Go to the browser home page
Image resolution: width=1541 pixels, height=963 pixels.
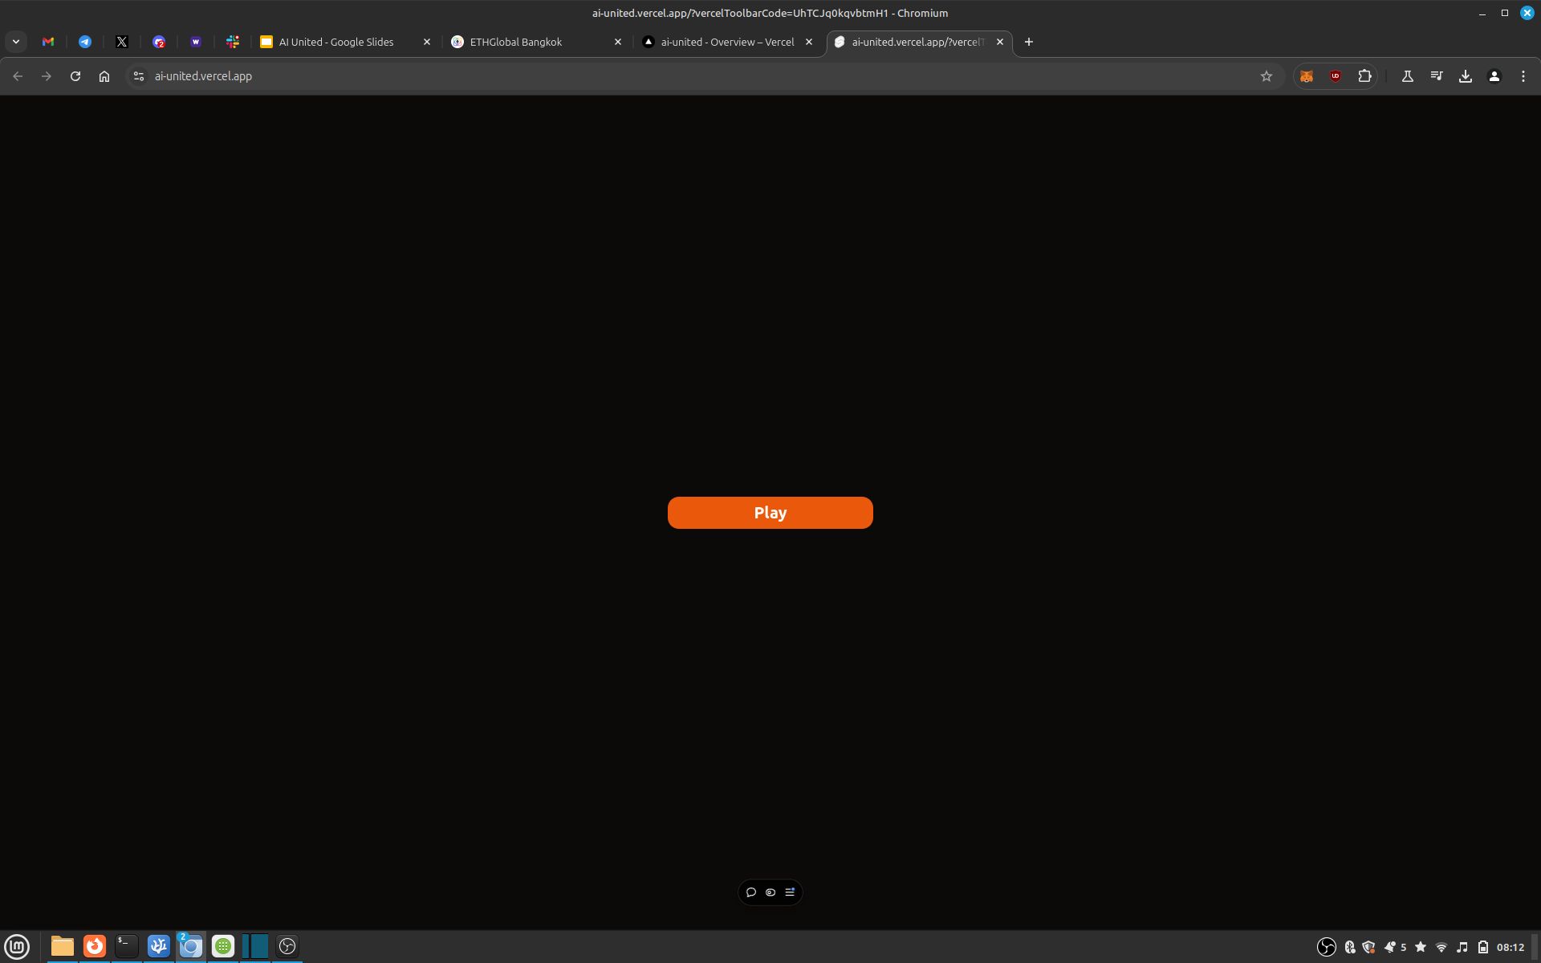coord(104,76)
